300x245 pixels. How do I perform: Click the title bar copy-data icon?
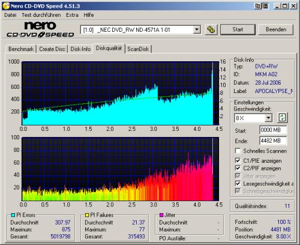pos(257,6)
